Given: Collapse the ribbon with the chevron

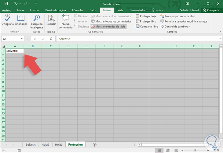Looking at the screenshot, I should pyautogui.click(x=220, y=32).
